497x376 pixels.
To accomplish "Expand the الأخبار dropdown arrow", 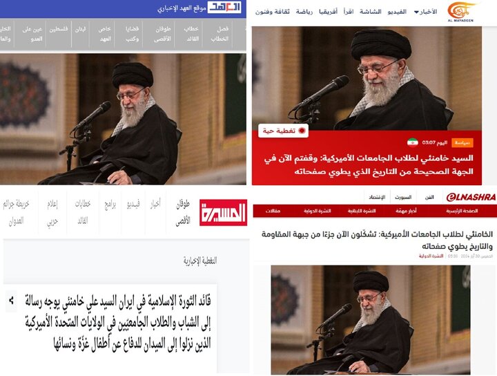I will coord(416,12).
